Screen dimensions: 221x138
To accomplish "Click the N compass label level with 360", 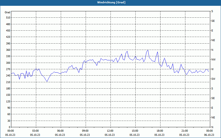I will click(212, 50).
